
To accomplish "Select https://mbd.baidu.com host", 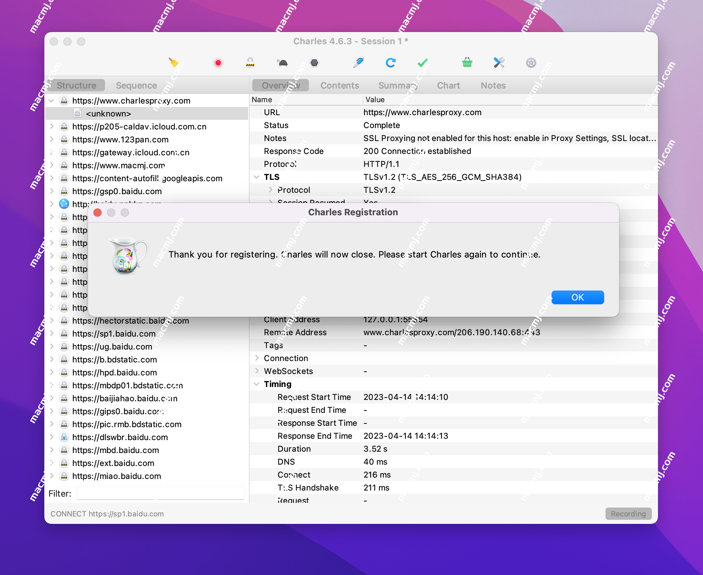I will [x=116, y=450].
